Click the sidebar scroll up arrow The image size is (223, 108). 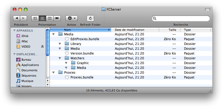click(x=48, y=80)
